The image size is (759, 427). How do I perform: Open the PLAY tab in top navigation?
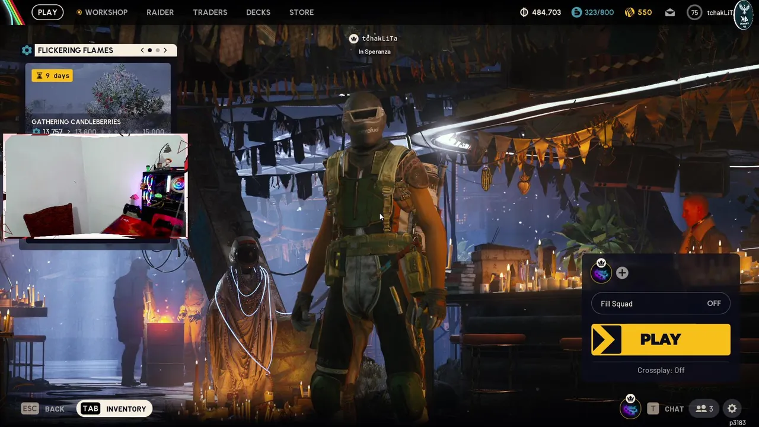[47, 12]
